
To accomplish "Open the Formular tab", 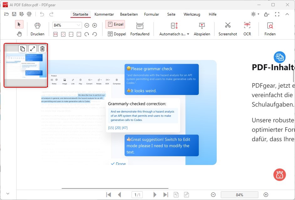I will click(152, 14).
